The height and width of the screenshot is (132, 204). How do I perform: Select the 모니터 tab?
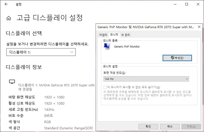tap(114, 35)
